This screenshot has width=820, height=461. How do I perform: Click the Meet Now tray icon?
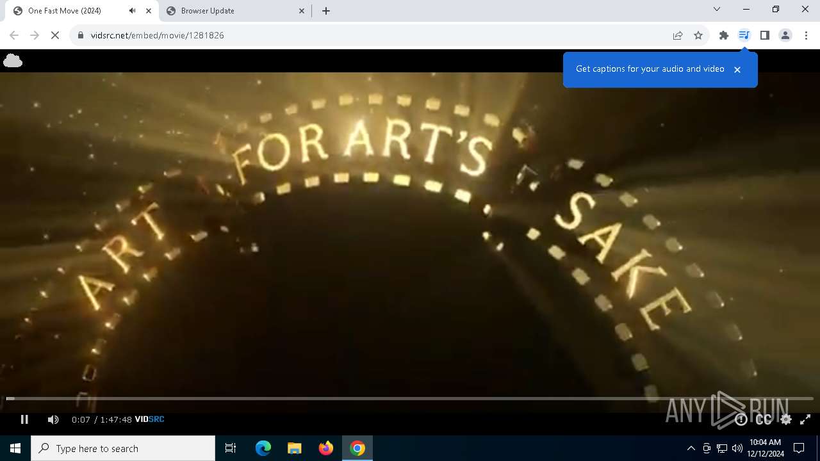[x=707, y=448]
